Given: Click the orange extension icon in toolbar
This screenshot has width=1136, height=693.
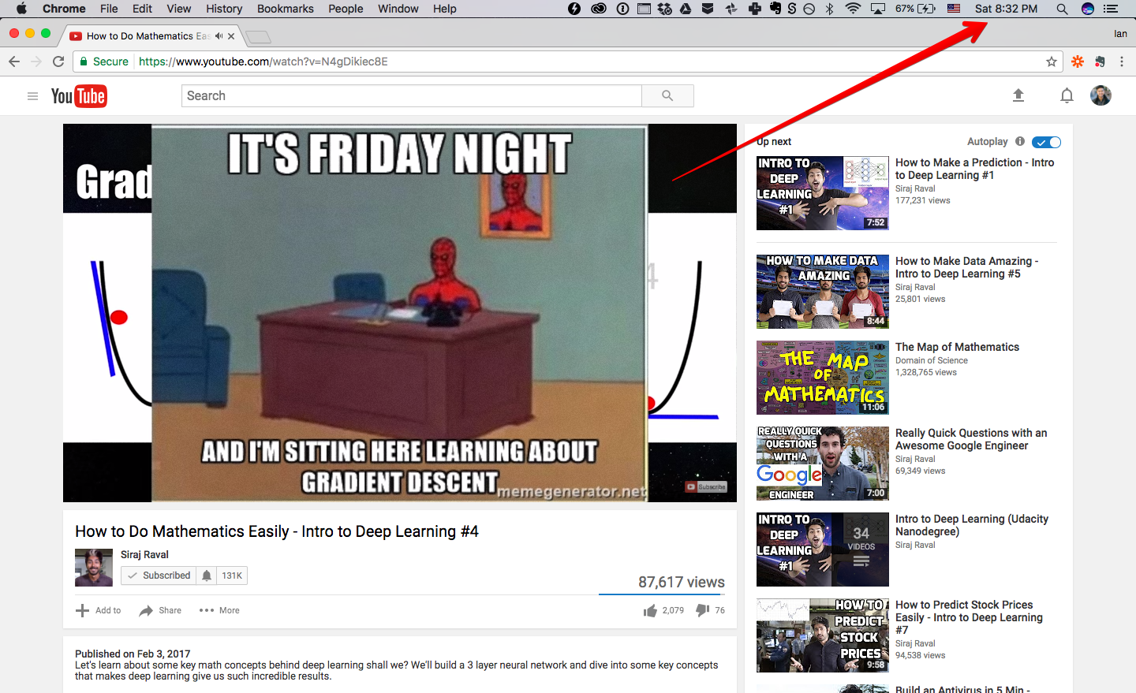Looking at the screenshot, I should (x=1078, y=61).
